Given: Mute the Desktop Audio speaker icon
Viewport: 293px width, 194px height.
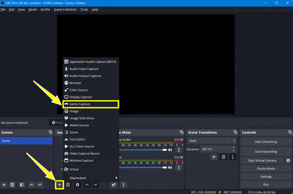Looking at the screenshot, I should [170, 150].
